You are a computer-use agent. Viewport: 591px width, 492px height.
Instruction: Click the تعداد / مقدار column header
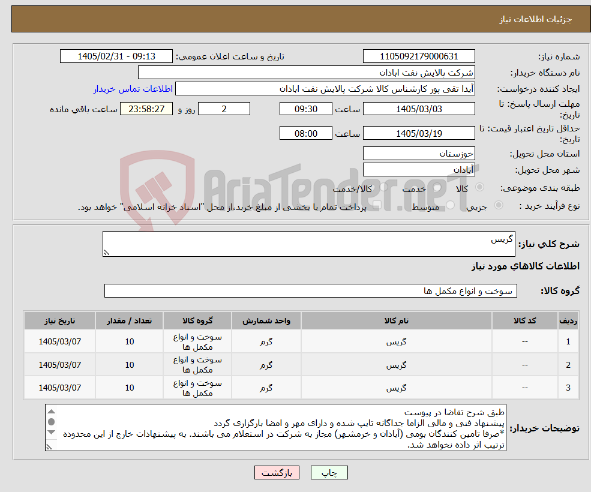pyautogui.click(x=129, y=321)
